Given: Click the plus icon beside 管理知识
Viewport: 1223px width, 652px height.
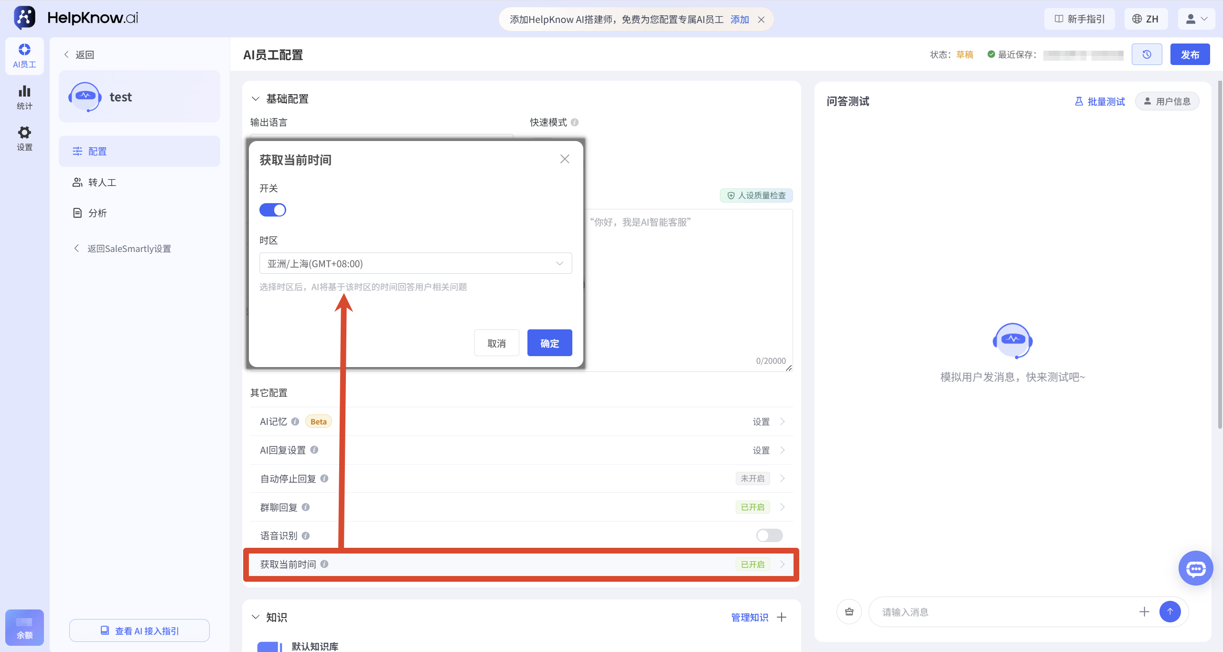Looking at the screenshot, I should [x=782, y=617].
